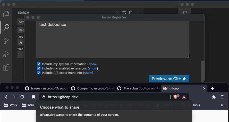Switch to 'The submit button on' tab
Viewport: 229px width, 122px height.
pyautogui.click(x=138, y=88)
